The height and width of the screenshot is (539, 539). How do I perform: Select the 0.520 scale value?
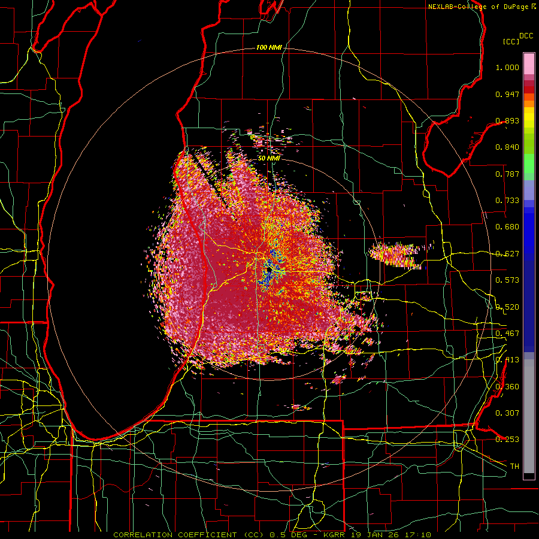pyautogui.click(x=507, y=307)
